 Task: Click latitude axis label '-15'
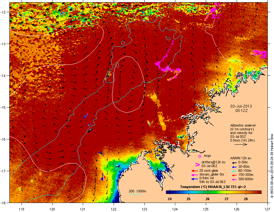(x=3, y=107)
